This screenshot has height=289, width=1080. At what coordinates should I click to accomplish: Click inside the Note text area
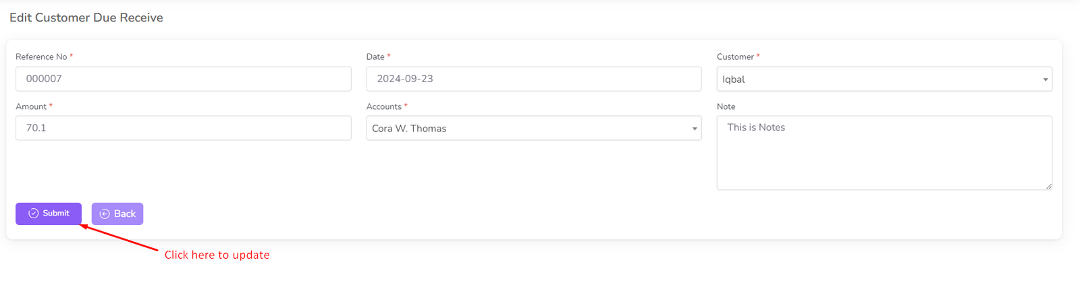pyautogui.click(x=884, y=153)
